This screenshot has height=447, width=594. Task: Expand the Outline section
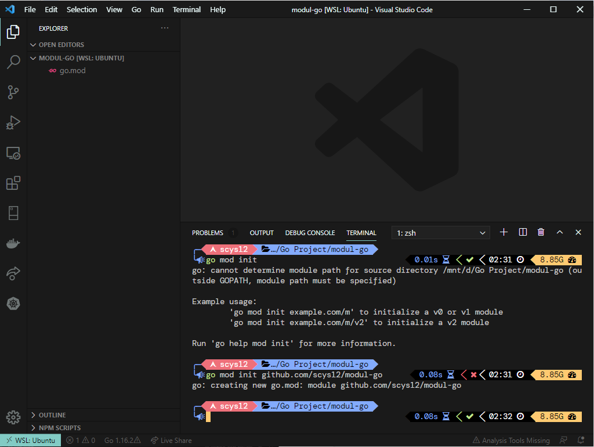(103, 415)
